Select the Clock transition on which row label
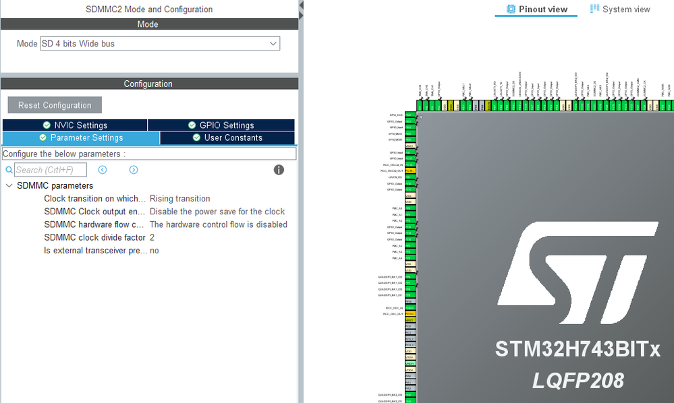The image size is (674, 403). [x=94, y=199]
